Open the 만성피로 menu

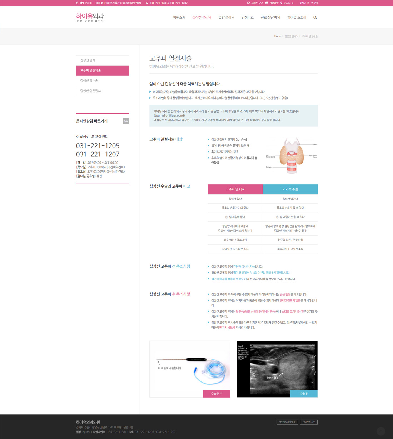[x=247, y=17]
